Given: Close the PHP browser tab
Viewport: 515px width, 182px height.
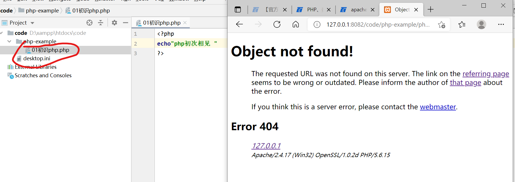Looking at the screenshot, I should pos(329,10).
